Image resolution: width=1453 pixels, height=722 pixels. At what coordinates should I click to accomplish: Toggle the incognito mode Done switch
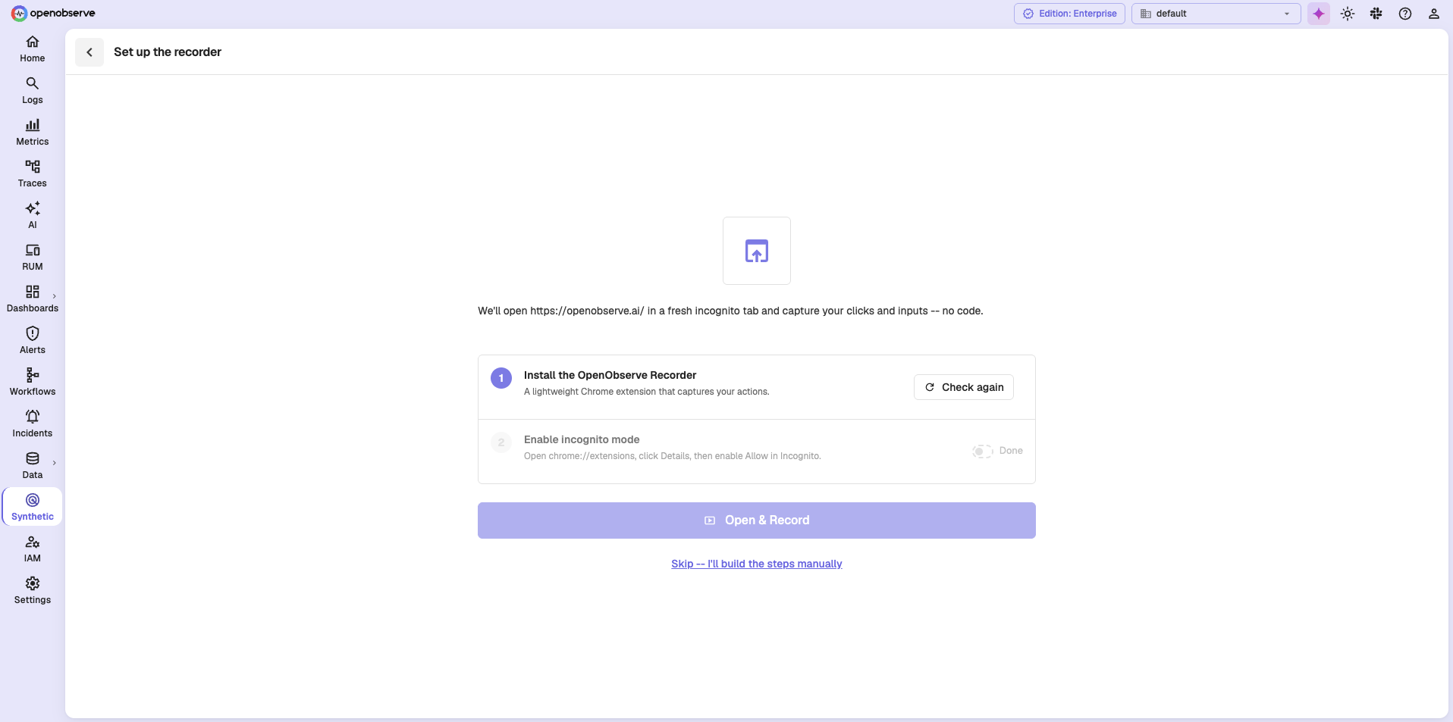pos(983,452)
